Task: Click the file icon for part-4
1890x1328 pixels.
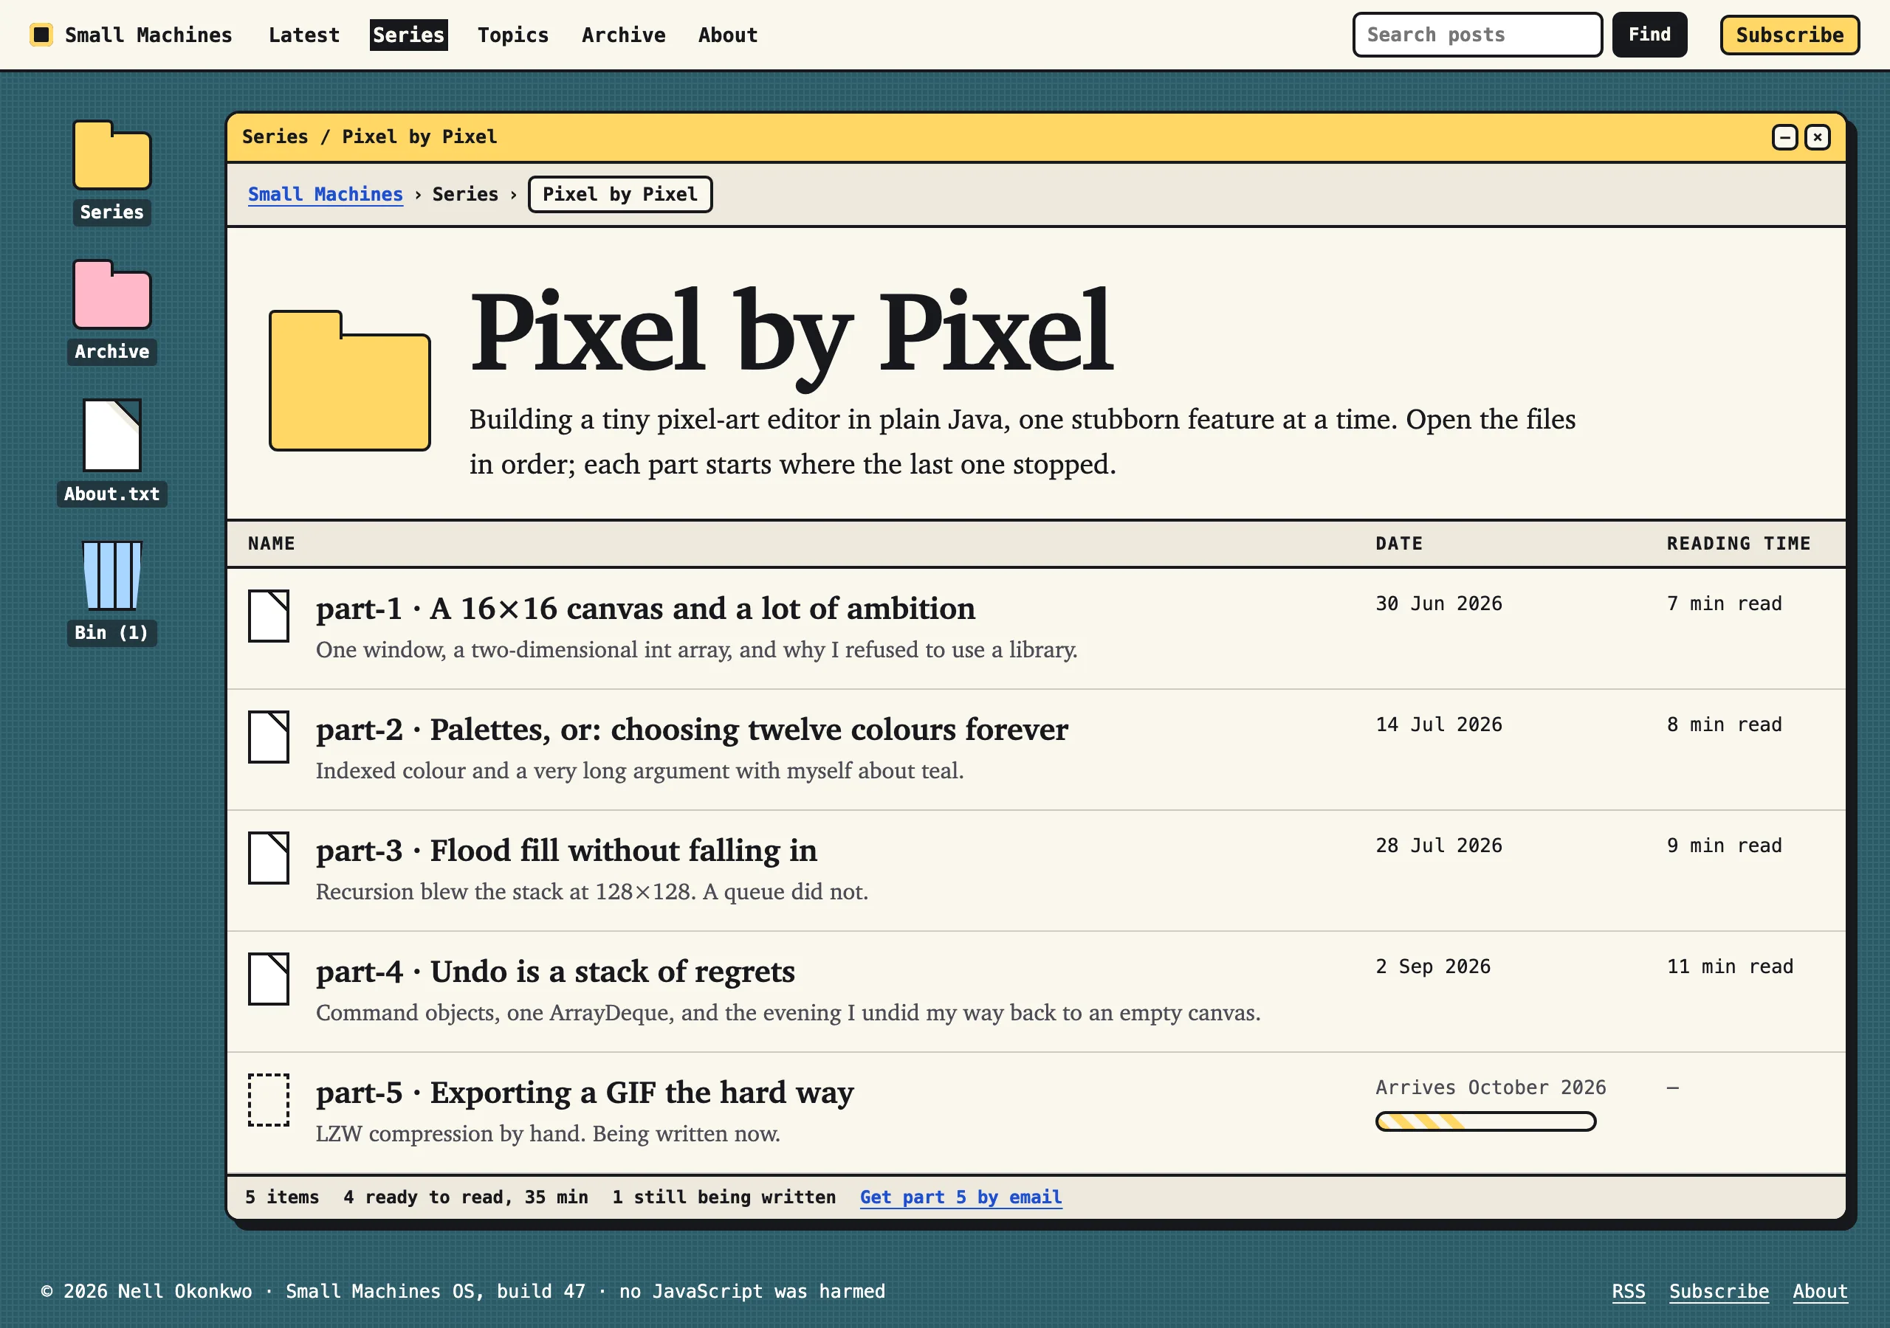Action: (268, 978)
